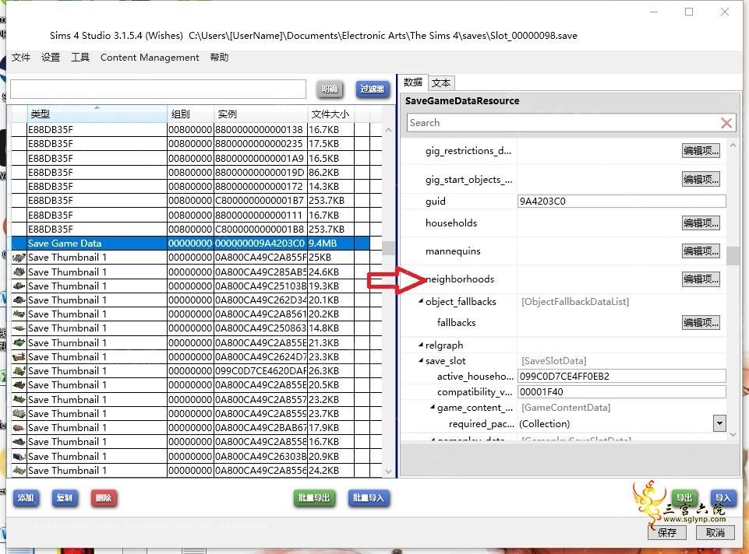Collapse the game_content_ tree node

point(433,407)
